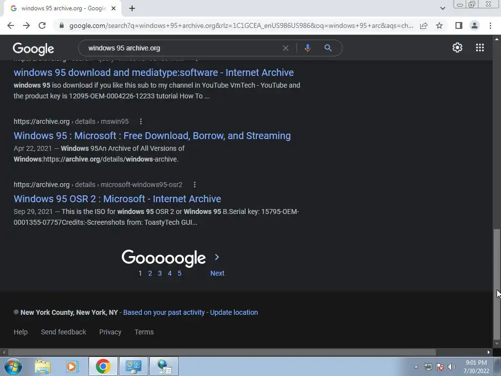Open the clock showing 9:01 PM
This screenshot has height=376, width=501.
[476, 363]
